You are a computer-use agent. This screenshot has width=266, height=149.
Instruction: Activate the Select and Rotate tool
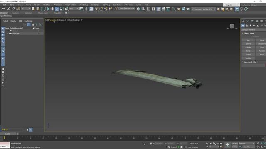coord(57,9)
